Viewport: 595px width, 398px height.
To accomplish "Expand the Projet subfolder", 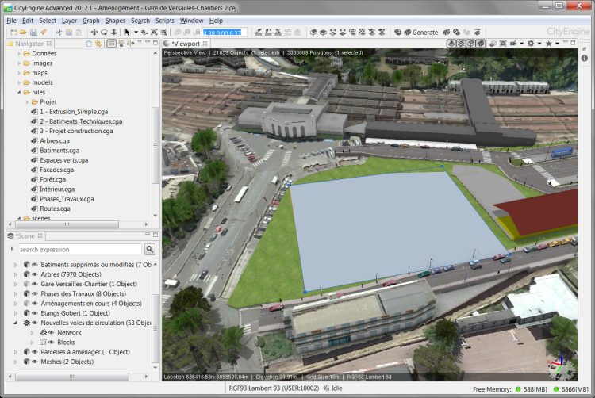I will 27,102.
